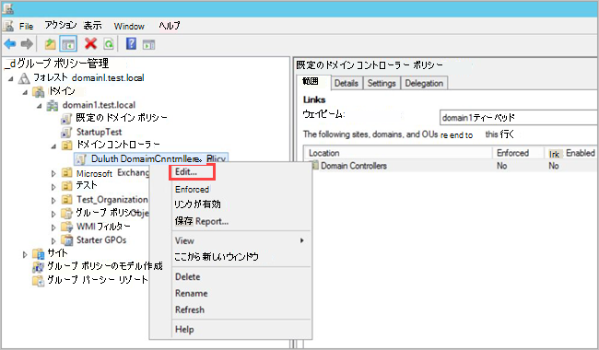Toggle Enforced in the context menu
The image size is (599, 350).
click(x=192, y=190)
